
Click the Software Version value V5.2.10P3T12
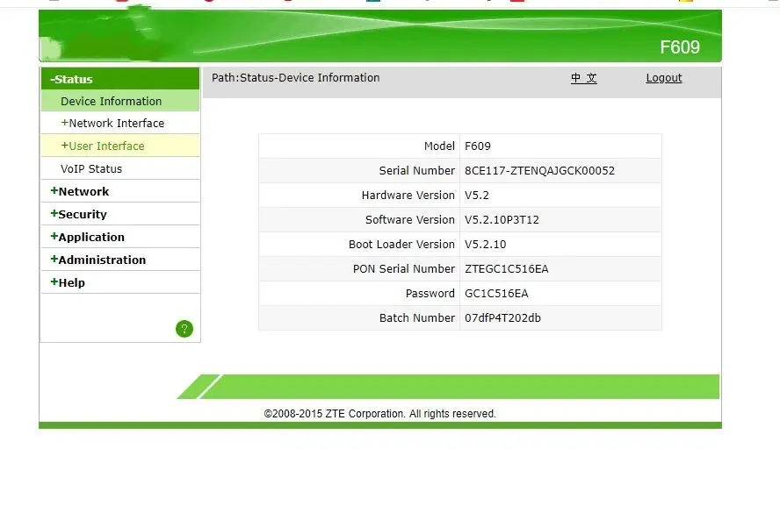(x=502, y=220)
